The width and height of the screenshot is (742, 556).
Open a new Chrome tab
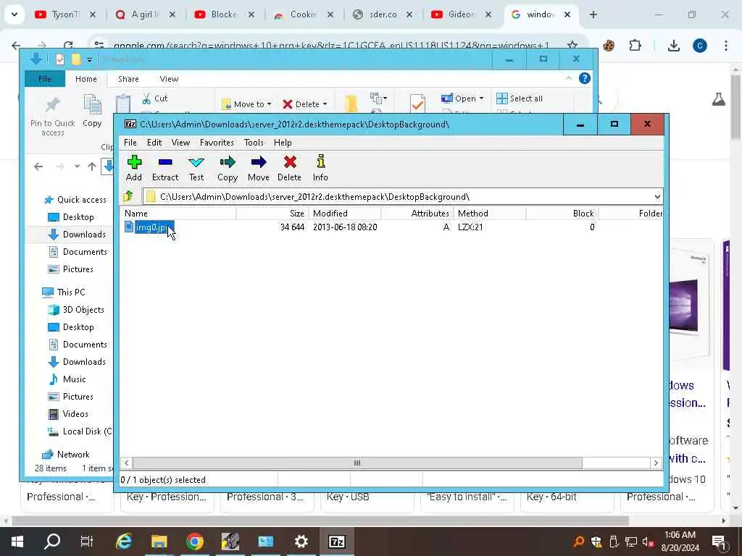(x=593, y=14)
